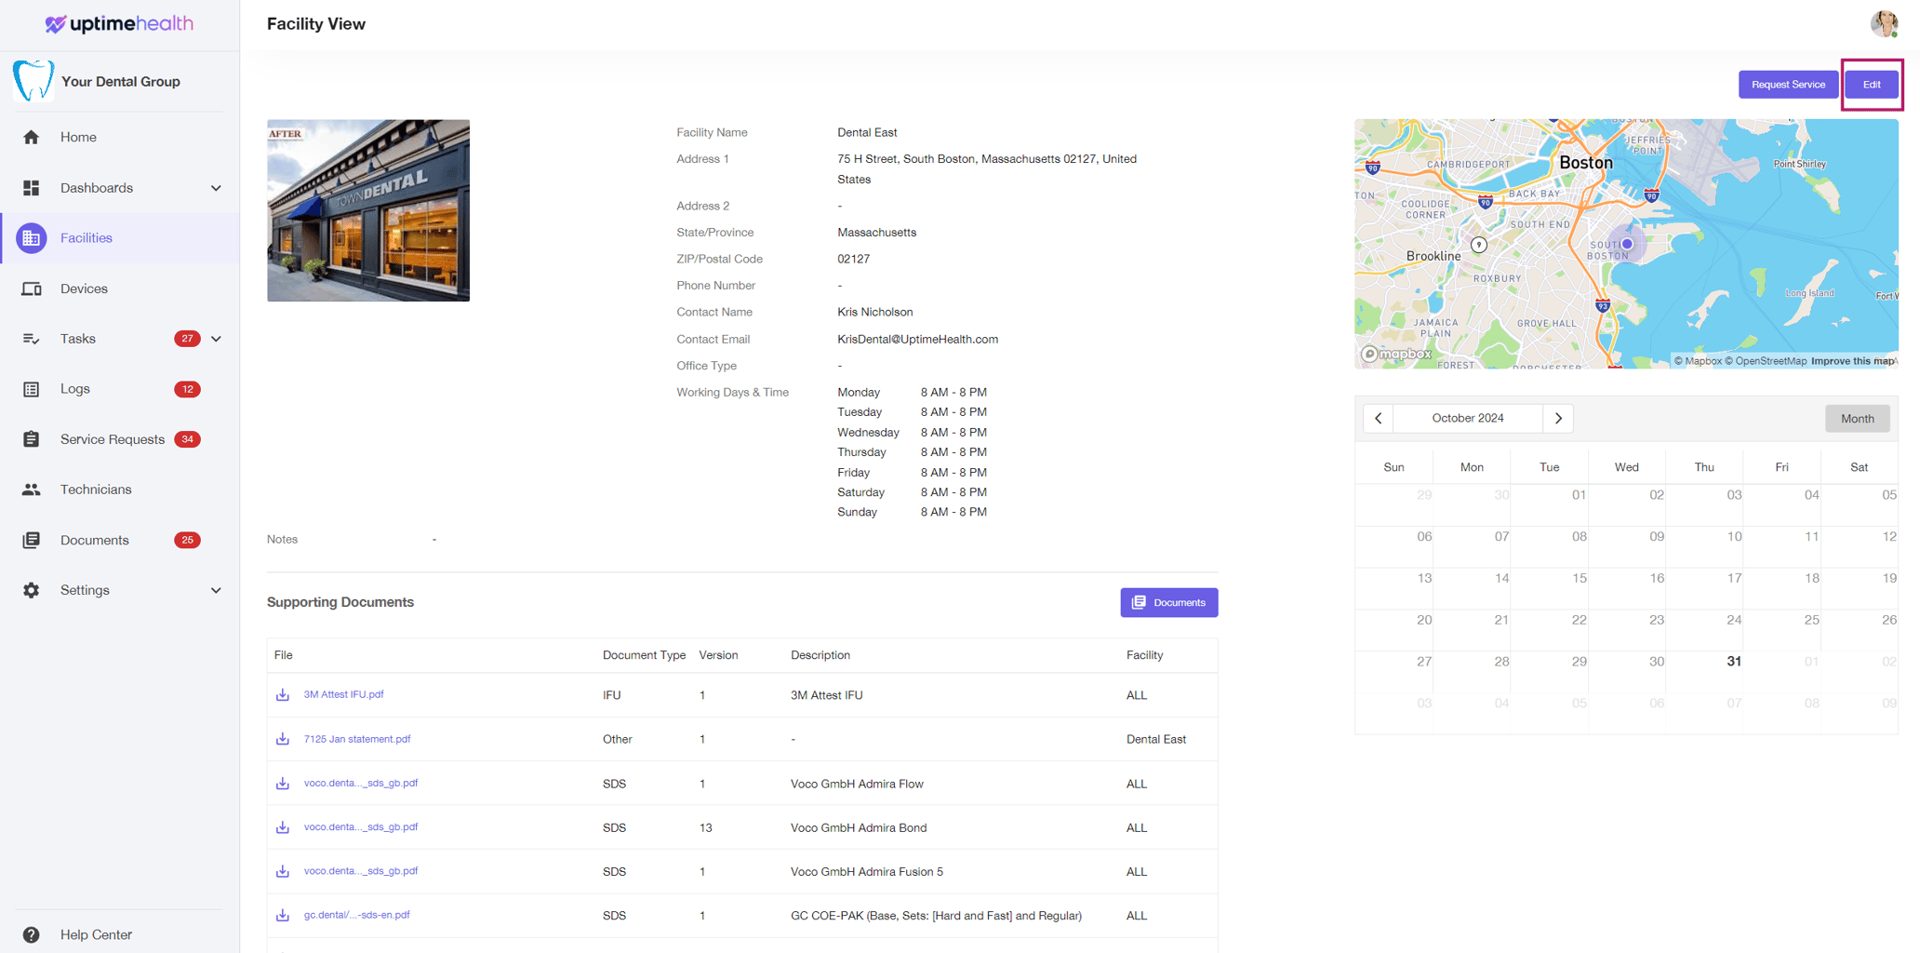The height and width of the screenshot is (953, 1920).
Task: Open the Help Center question mark icon
Action: 31,934
